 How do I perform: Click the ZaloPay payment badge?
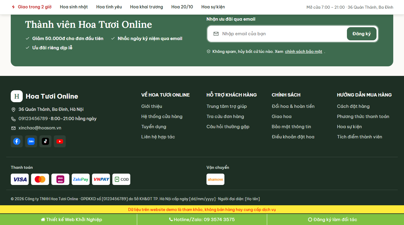pyautogui.click(x=81, y=179)
